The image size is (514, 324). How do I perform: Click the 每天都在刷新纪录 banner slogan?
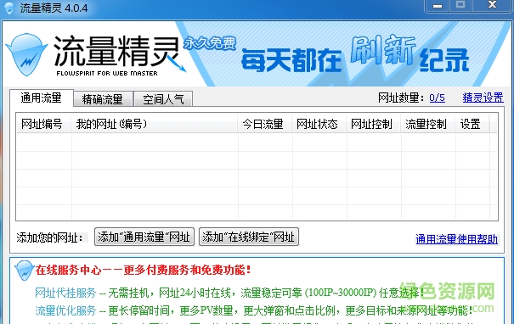click(355, 54)
